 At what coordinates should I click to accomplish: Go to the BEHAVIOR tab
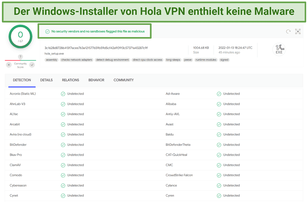(96, 80)
